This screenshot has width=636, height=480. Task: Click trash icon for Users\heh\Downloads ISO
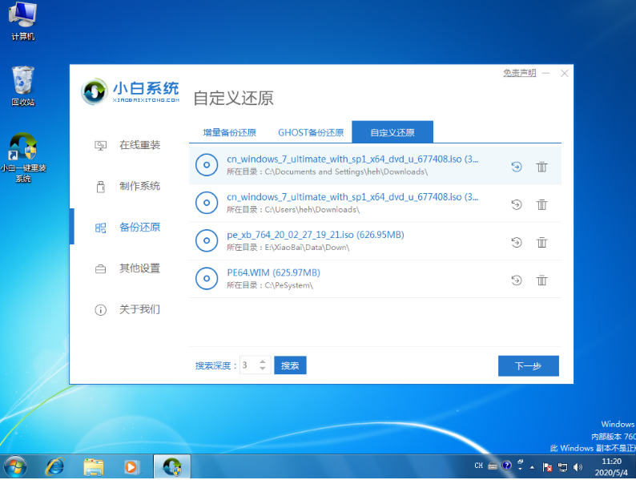click(x=541, y=204)
